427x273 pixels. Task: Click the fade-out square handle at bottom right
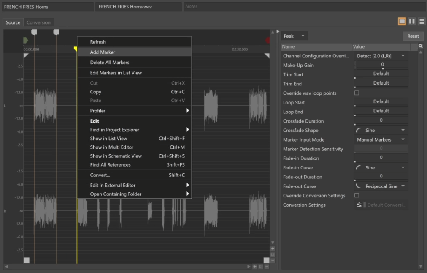point(266,260)
